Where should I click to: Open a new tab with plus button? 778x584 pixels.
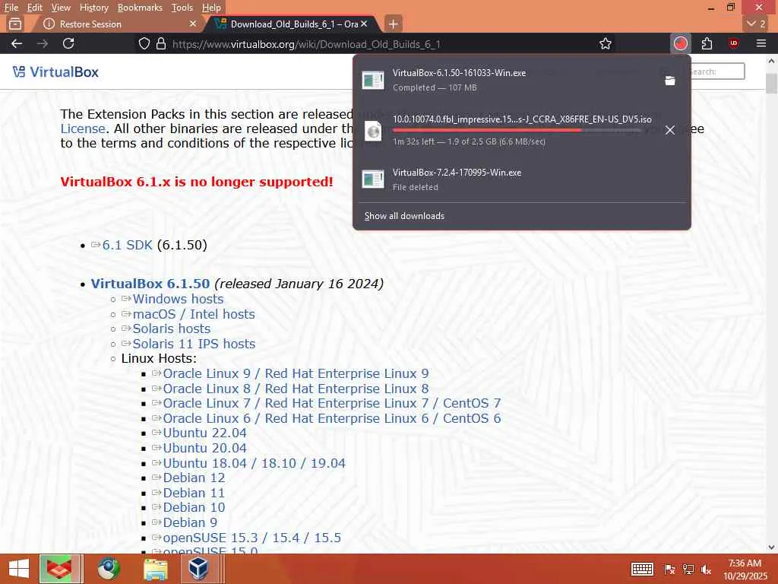coord(393,24)
